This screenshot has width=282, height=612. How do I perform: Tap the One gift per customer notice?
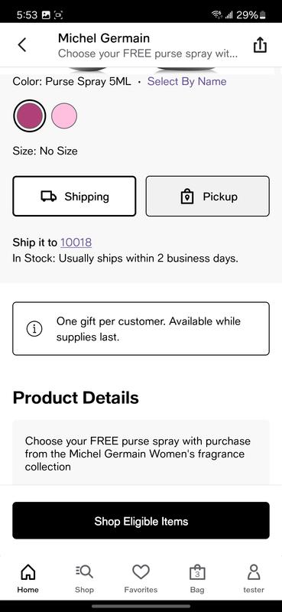(x=141, y=329)
